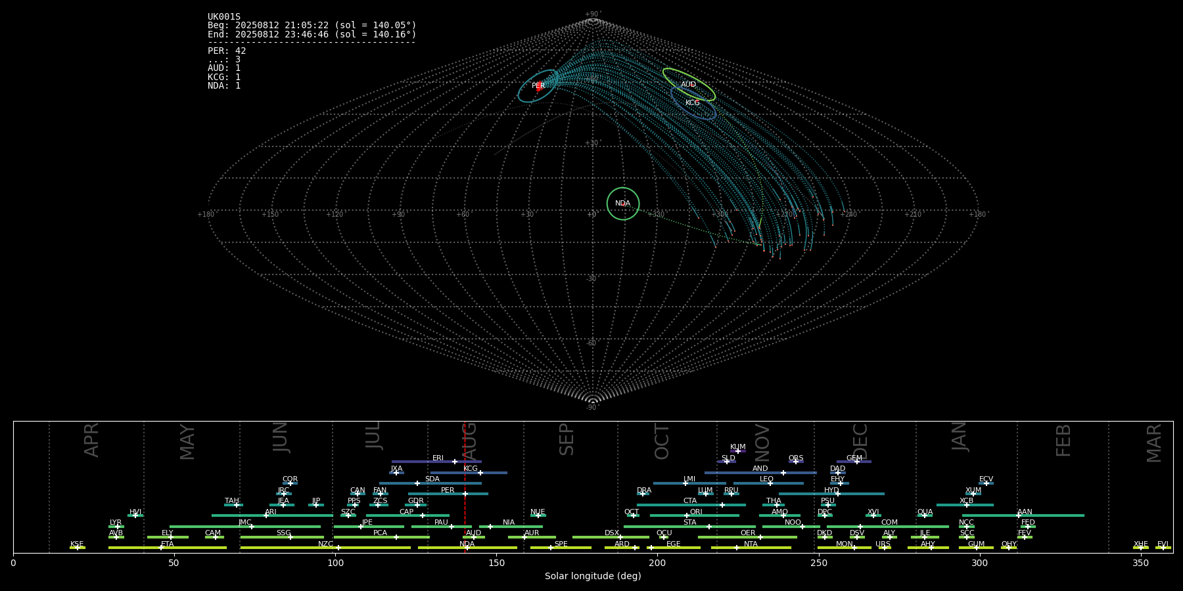Select the 'End: 20250812 23:46:46' header line
Viewport: 1183px width, 591px height.
pyautogui.click(x=312, y=34)
